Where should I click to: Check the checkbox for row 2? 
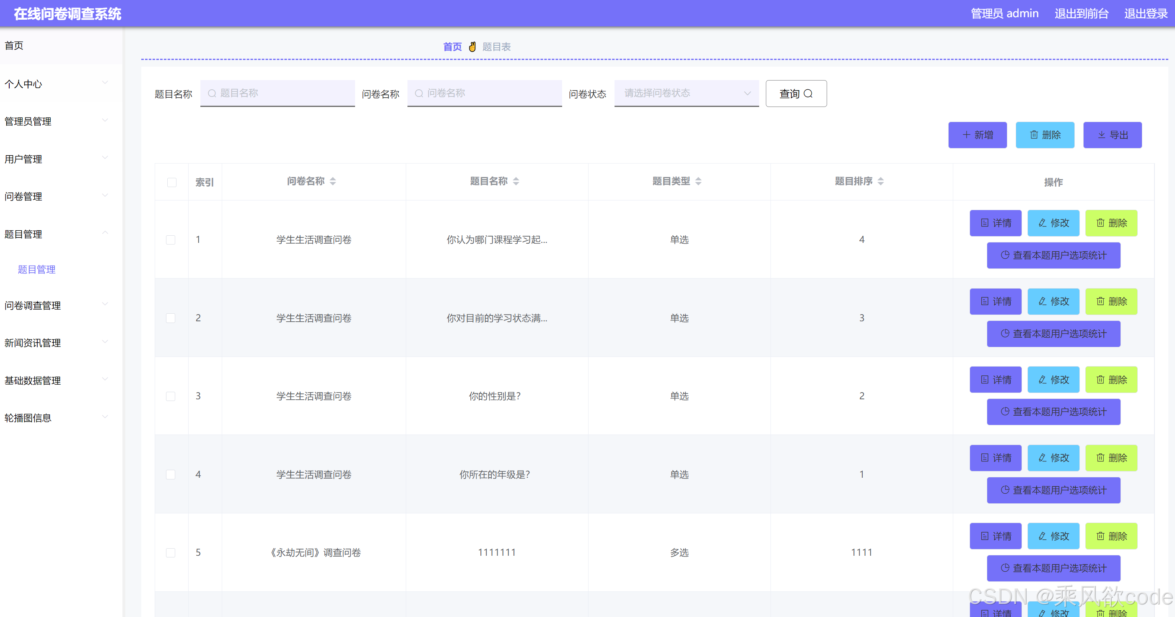171,318
